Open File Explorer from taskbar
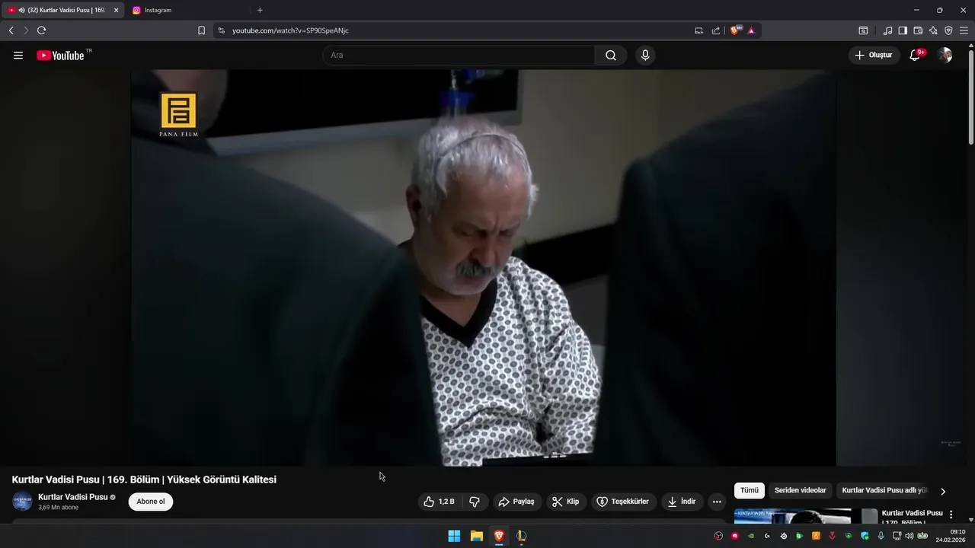This screenshot has width=975, height=548. 476,536
